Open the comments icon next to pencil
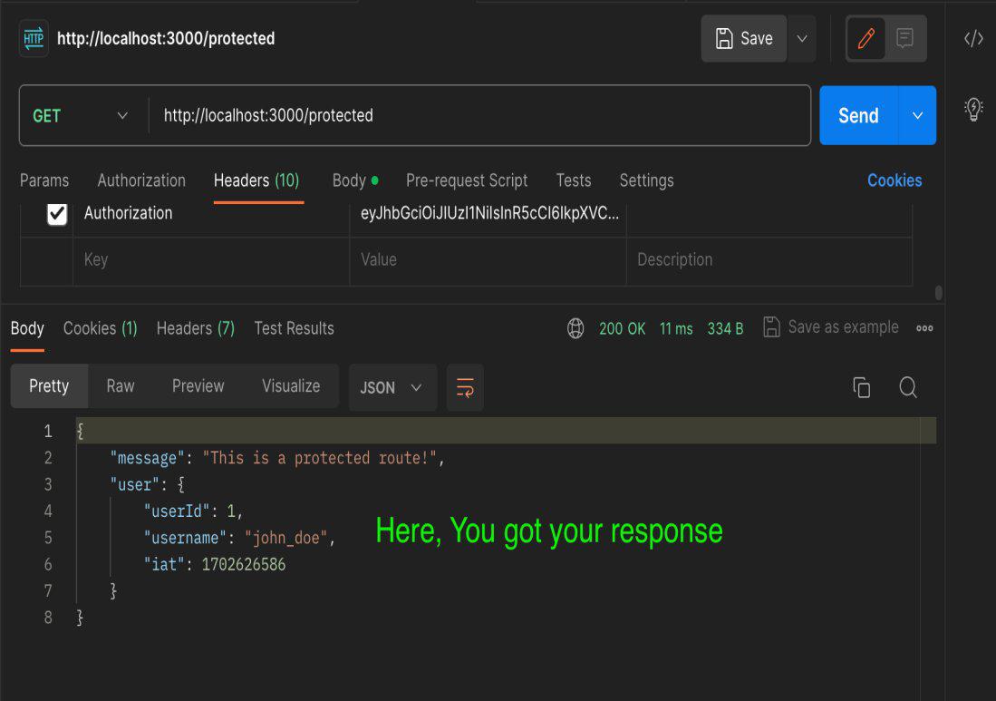Screen dimensions: 996x701 coord(904,38)
